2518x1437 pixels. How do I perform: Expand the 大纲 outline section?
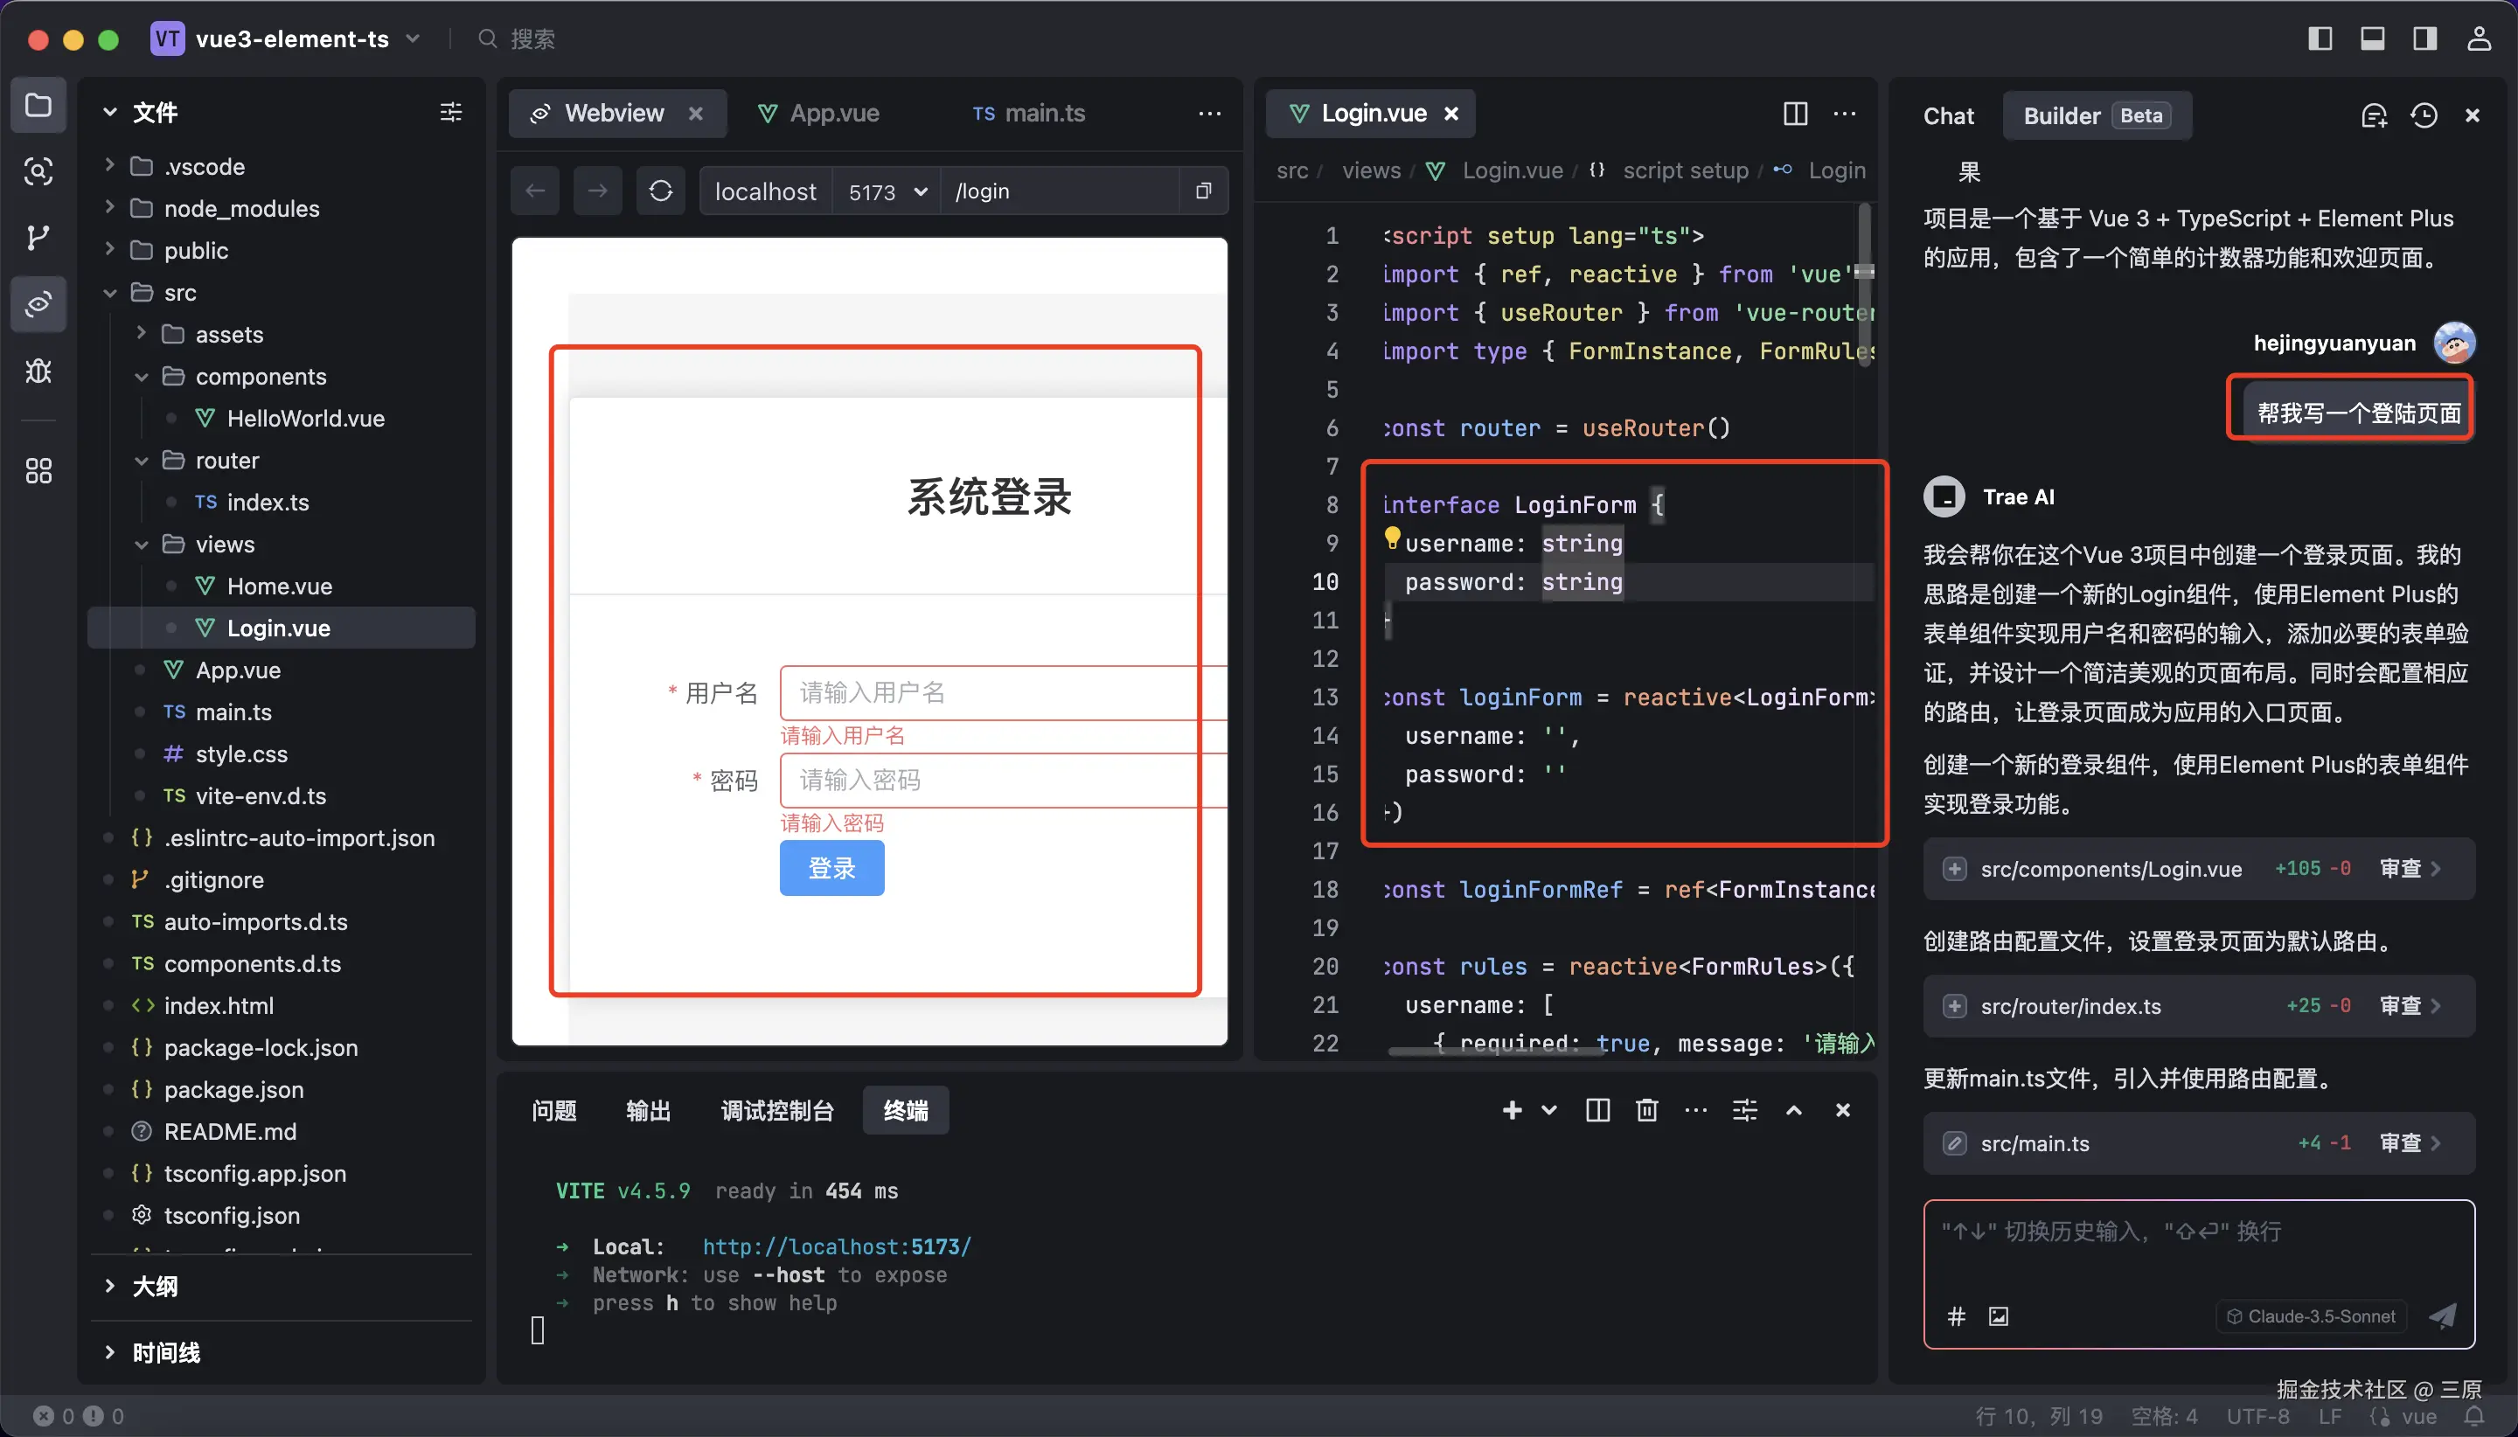[154, 1286]
